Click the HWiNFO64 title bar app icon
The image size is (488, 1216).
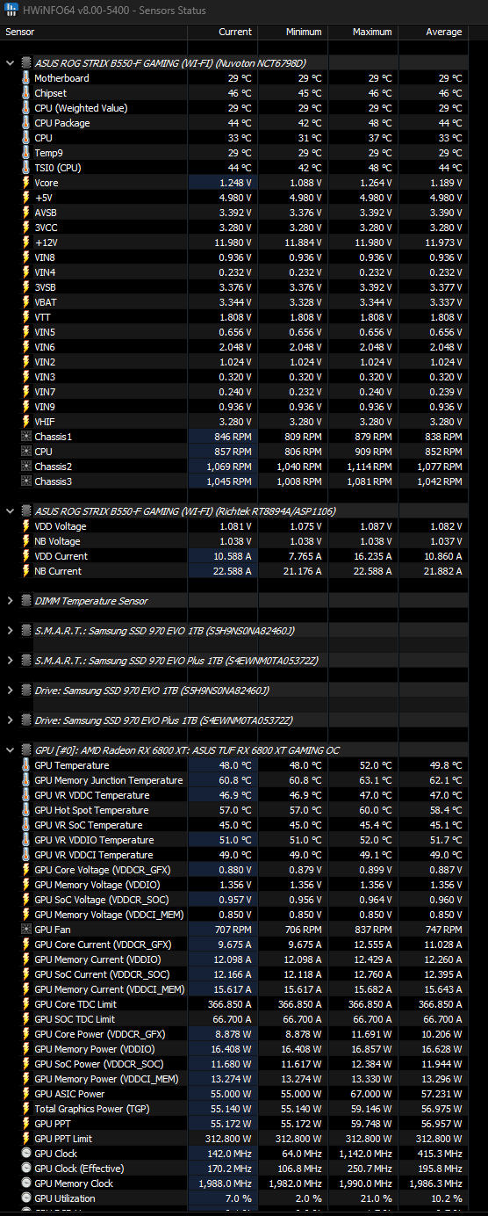point(10,11)
